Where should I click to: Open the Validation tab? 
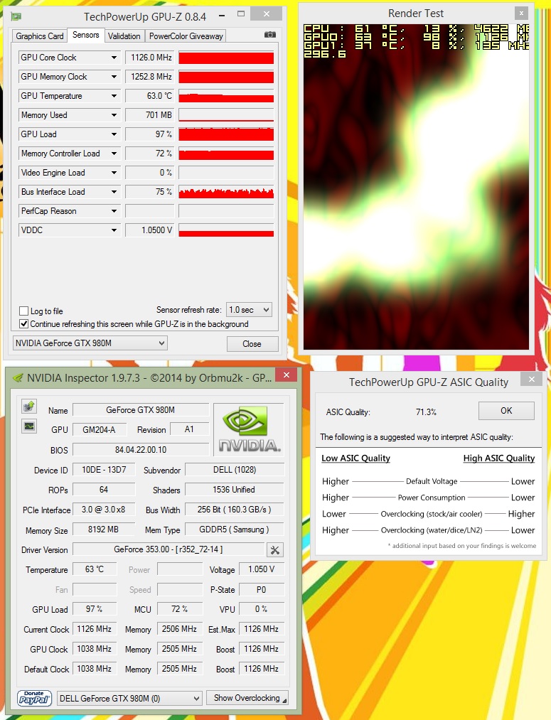pyautogui.click(x=124, y=36)
